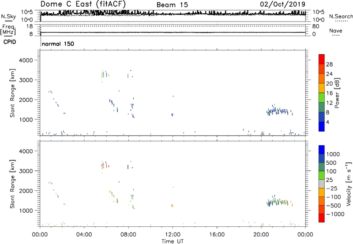The width and height of the screenshot is (353, 244).
Task: Click the 'Beam 15' label
Action: pyautogui.click(x=172, y=5)
